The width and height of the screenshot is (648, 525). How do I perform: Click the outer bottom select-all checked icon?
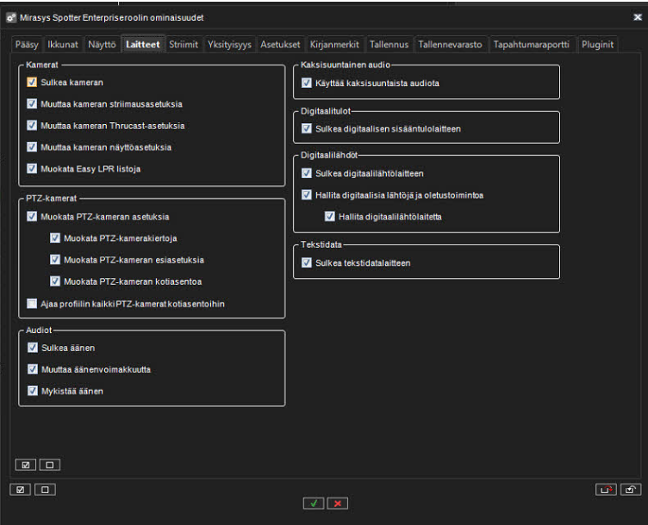19,489
